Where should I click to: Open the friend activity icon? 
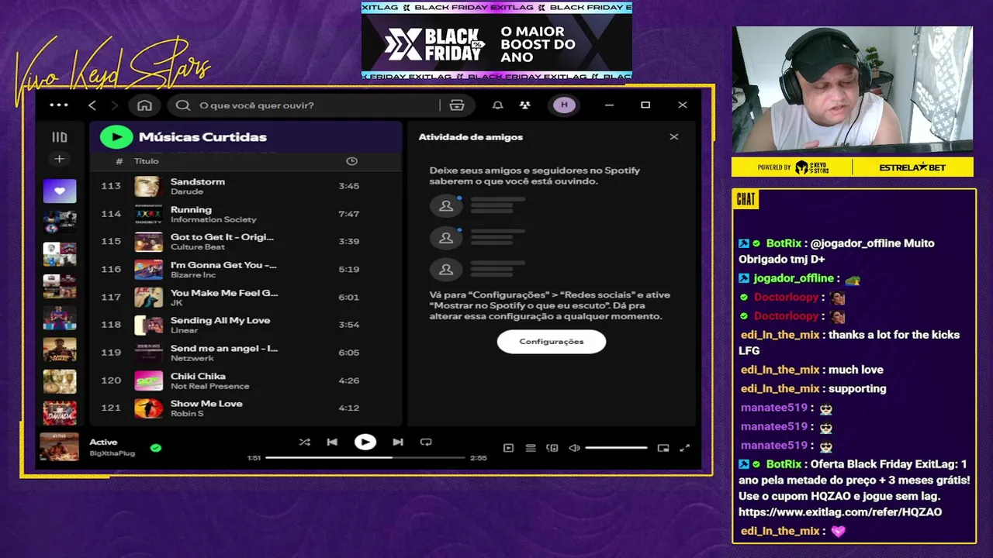pos(525,105)
